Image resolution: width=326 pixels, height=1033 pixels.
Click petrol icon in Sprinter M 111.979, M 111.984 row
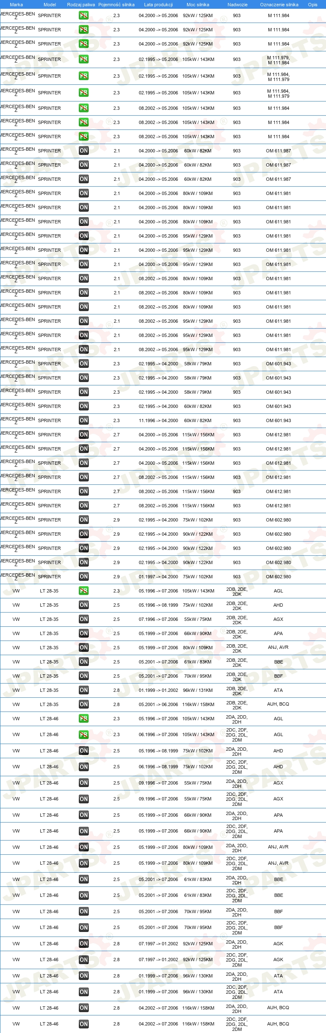click(x=84, y=59)
